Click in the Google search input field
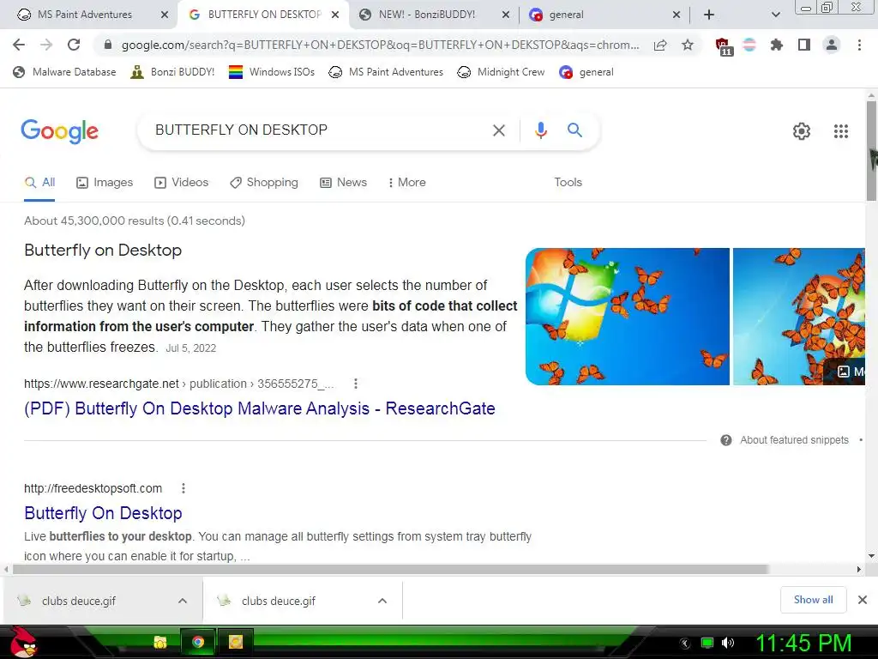Screen dimensions: 878x659 (316, 130)
